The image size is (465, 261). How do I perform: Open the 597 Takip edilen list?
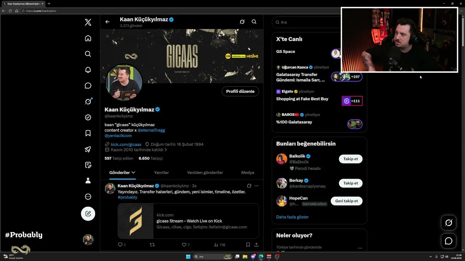point(119,158)
